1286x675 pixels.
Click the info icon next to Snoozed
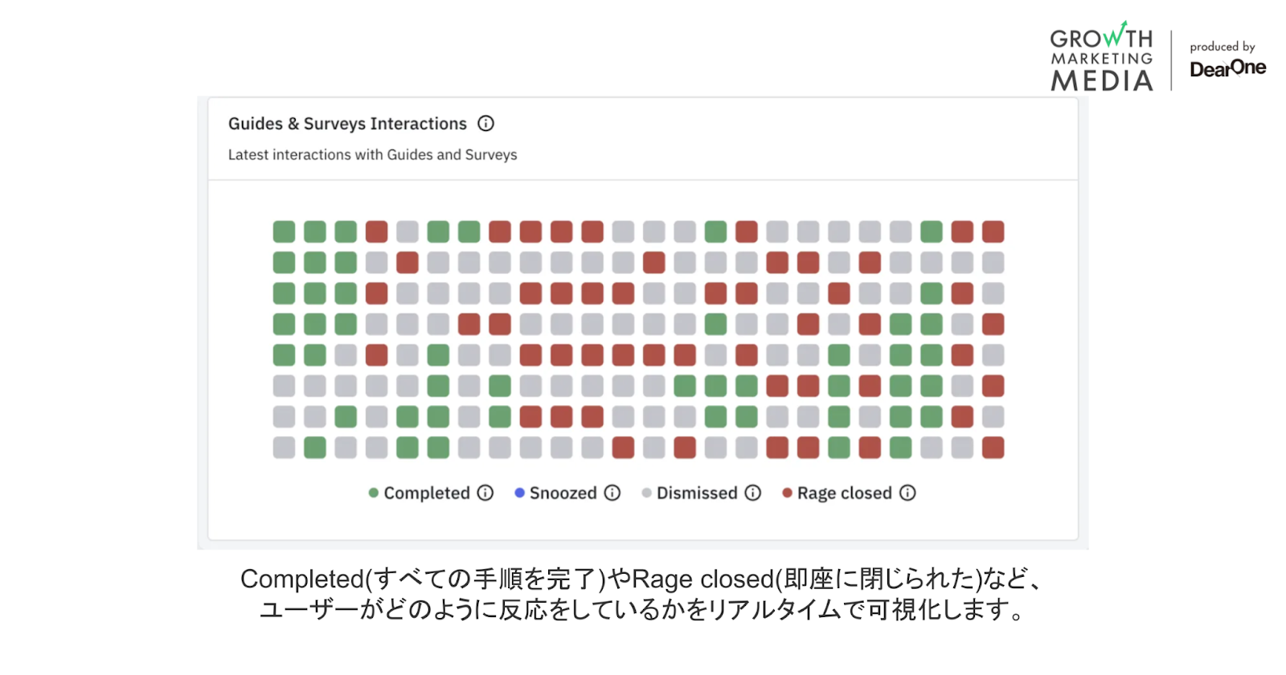(x=612, y=493)
